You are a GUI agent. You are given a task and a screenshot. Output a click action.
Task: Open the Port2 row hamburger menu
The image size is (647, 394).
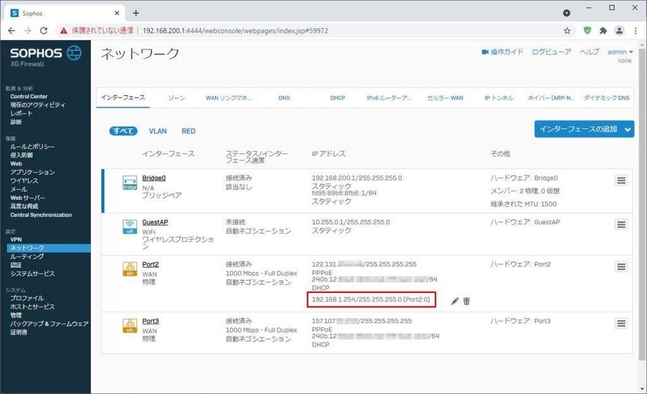pyautogui.click(x=621, y=266)
